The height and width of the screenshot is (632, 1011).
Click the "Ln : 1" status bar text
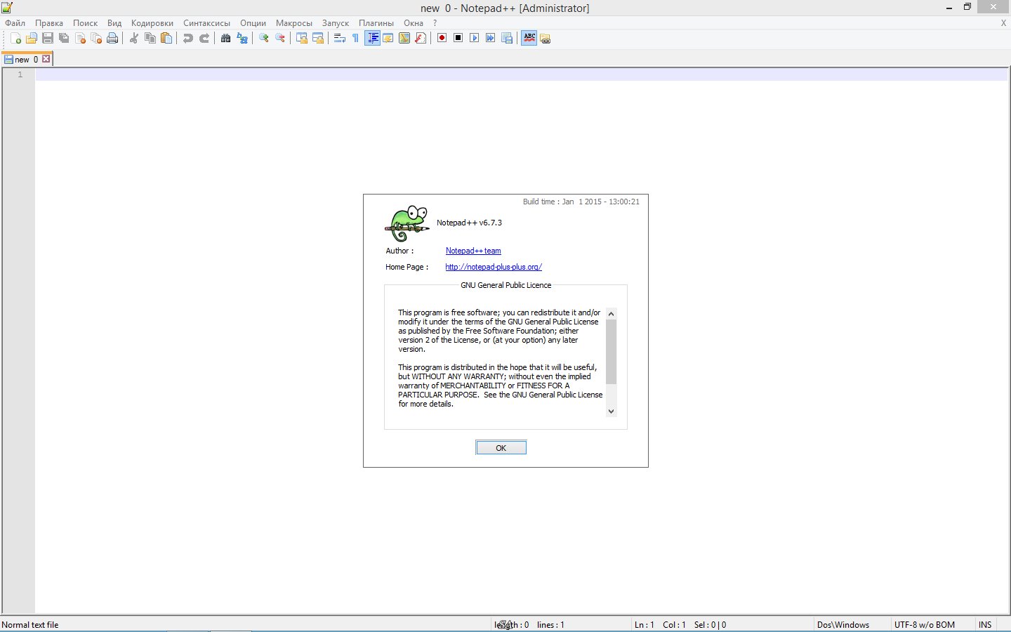pos(645,624)
